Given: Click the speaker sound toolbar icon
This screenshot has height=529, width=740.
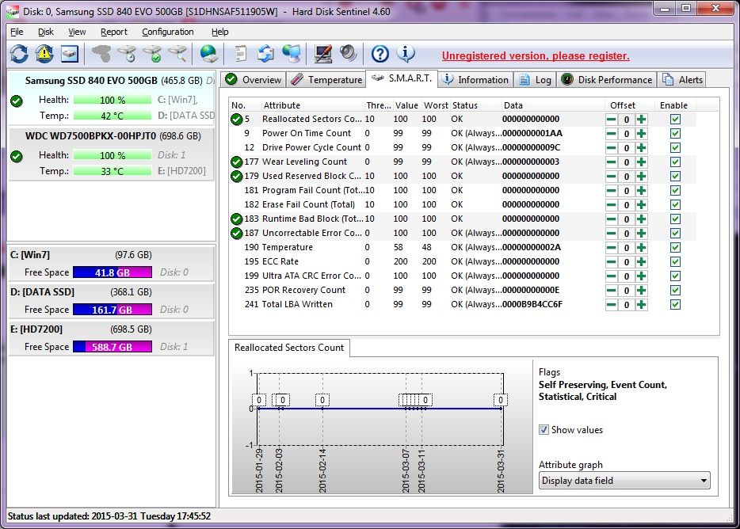Looking at the screenshot, I should pos(349,54).
